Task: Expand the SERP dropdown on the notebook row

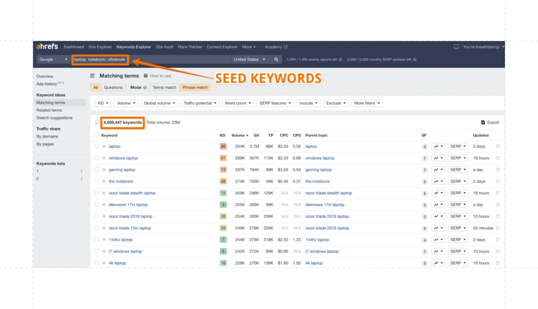Action: [457, 181]
